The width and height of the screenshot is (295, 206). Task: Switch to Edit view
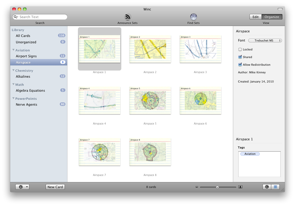(x=255, y=17)
